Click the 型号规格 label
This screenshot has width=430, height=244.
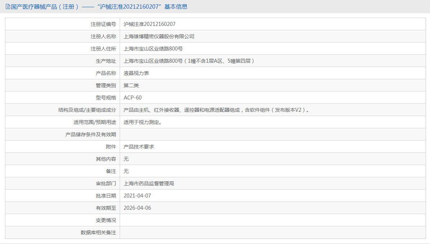pyautogui.click(x=106, y=98)
